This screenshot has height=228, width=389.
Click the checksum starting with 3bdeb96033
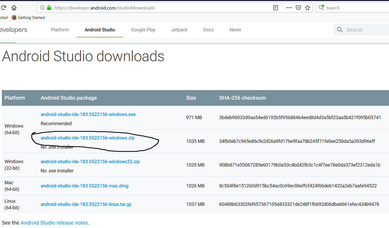point(300,118)
